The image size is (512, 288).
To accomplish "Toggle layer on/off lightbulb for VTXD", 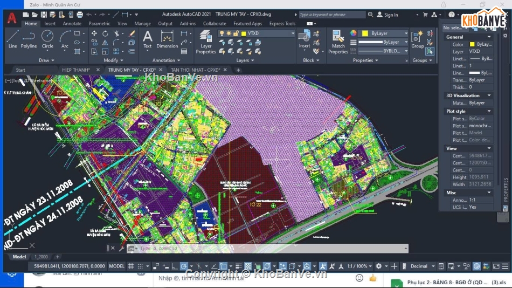I will point(222,33).
